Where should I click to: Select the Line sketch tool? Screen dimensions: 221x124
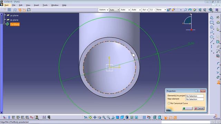pyautogui.click(x=212, y=42)
